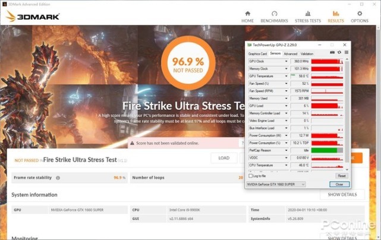
Task: Click the info icon next to Frame rate stability
Action: [58, 178]
